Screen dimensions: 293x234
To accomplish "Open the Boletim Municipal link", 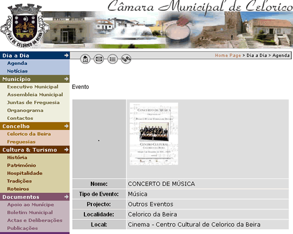I will click(30, 212).
